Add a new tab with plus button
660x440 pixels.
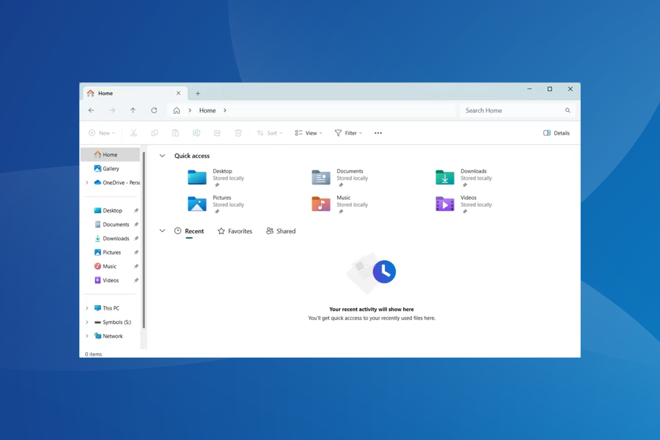click(x=198, y=93)
